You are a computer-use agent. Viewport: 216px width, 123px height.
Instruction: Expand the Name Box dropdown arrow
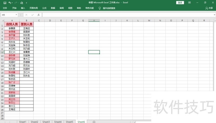[x=16, y=15]
